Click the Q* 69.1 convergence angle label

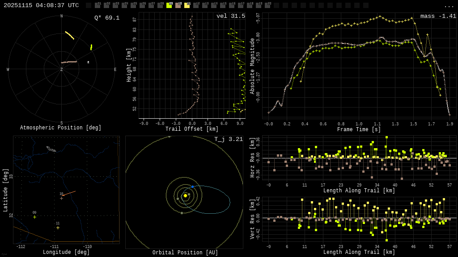(x=106, y=18)
